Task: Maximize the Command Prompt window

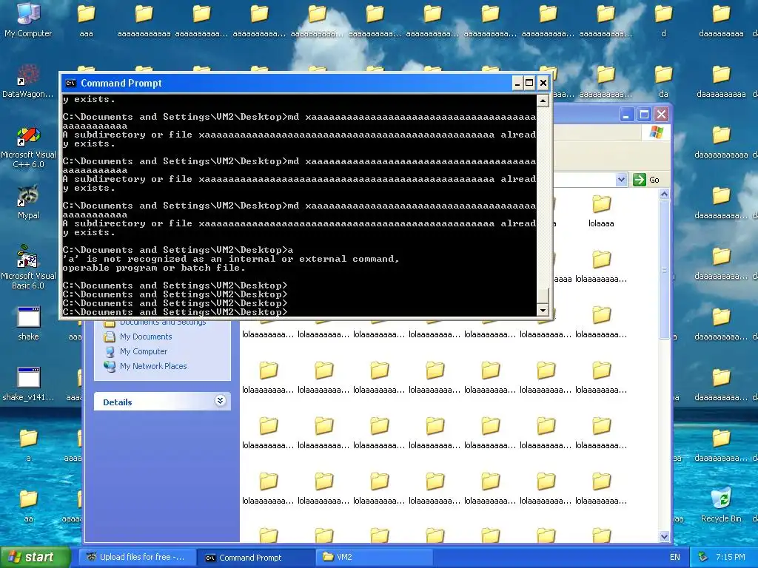Action: pyautogui.click(x=529, y=83)
